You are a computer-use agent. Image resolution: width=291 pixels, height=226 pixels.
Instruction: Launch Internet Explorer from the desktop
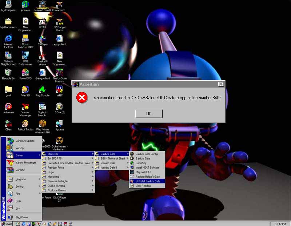[8, 42]
